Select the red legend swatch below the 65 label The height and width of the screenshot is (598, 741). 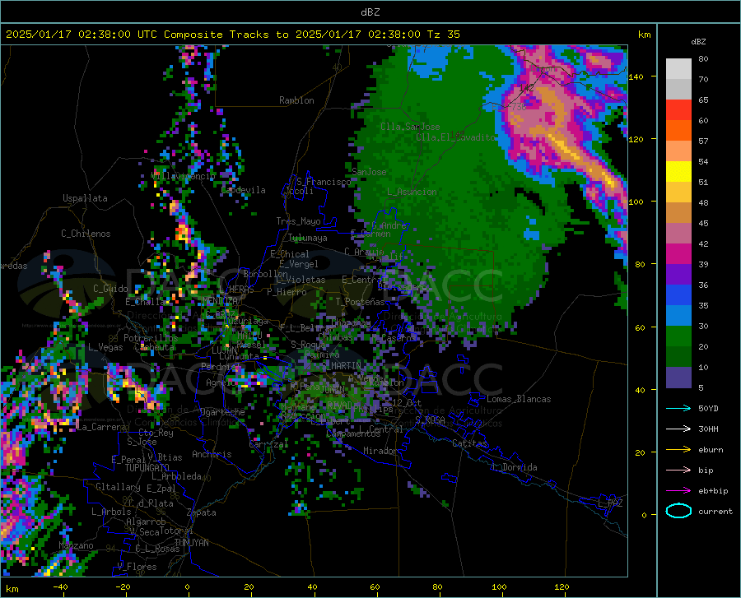pyautogui.click(x=678, y=110)
